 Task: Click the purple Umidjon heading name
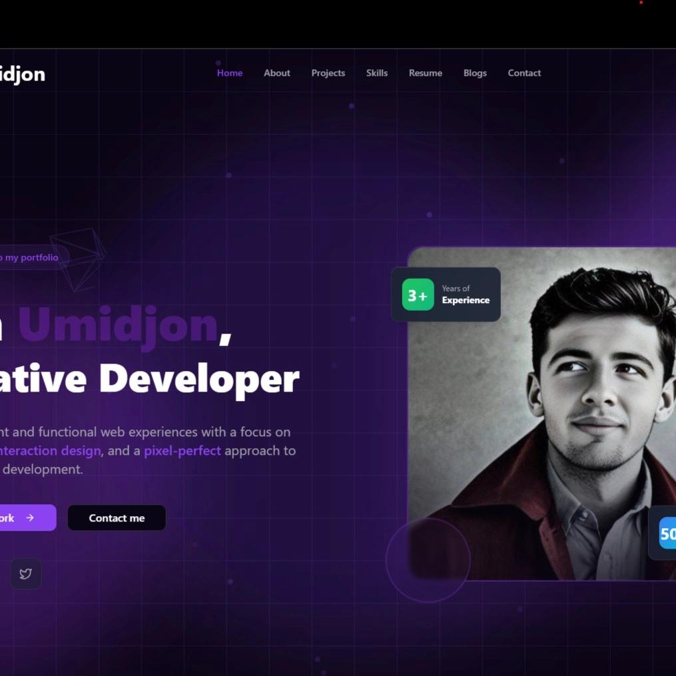coord(118,324)
